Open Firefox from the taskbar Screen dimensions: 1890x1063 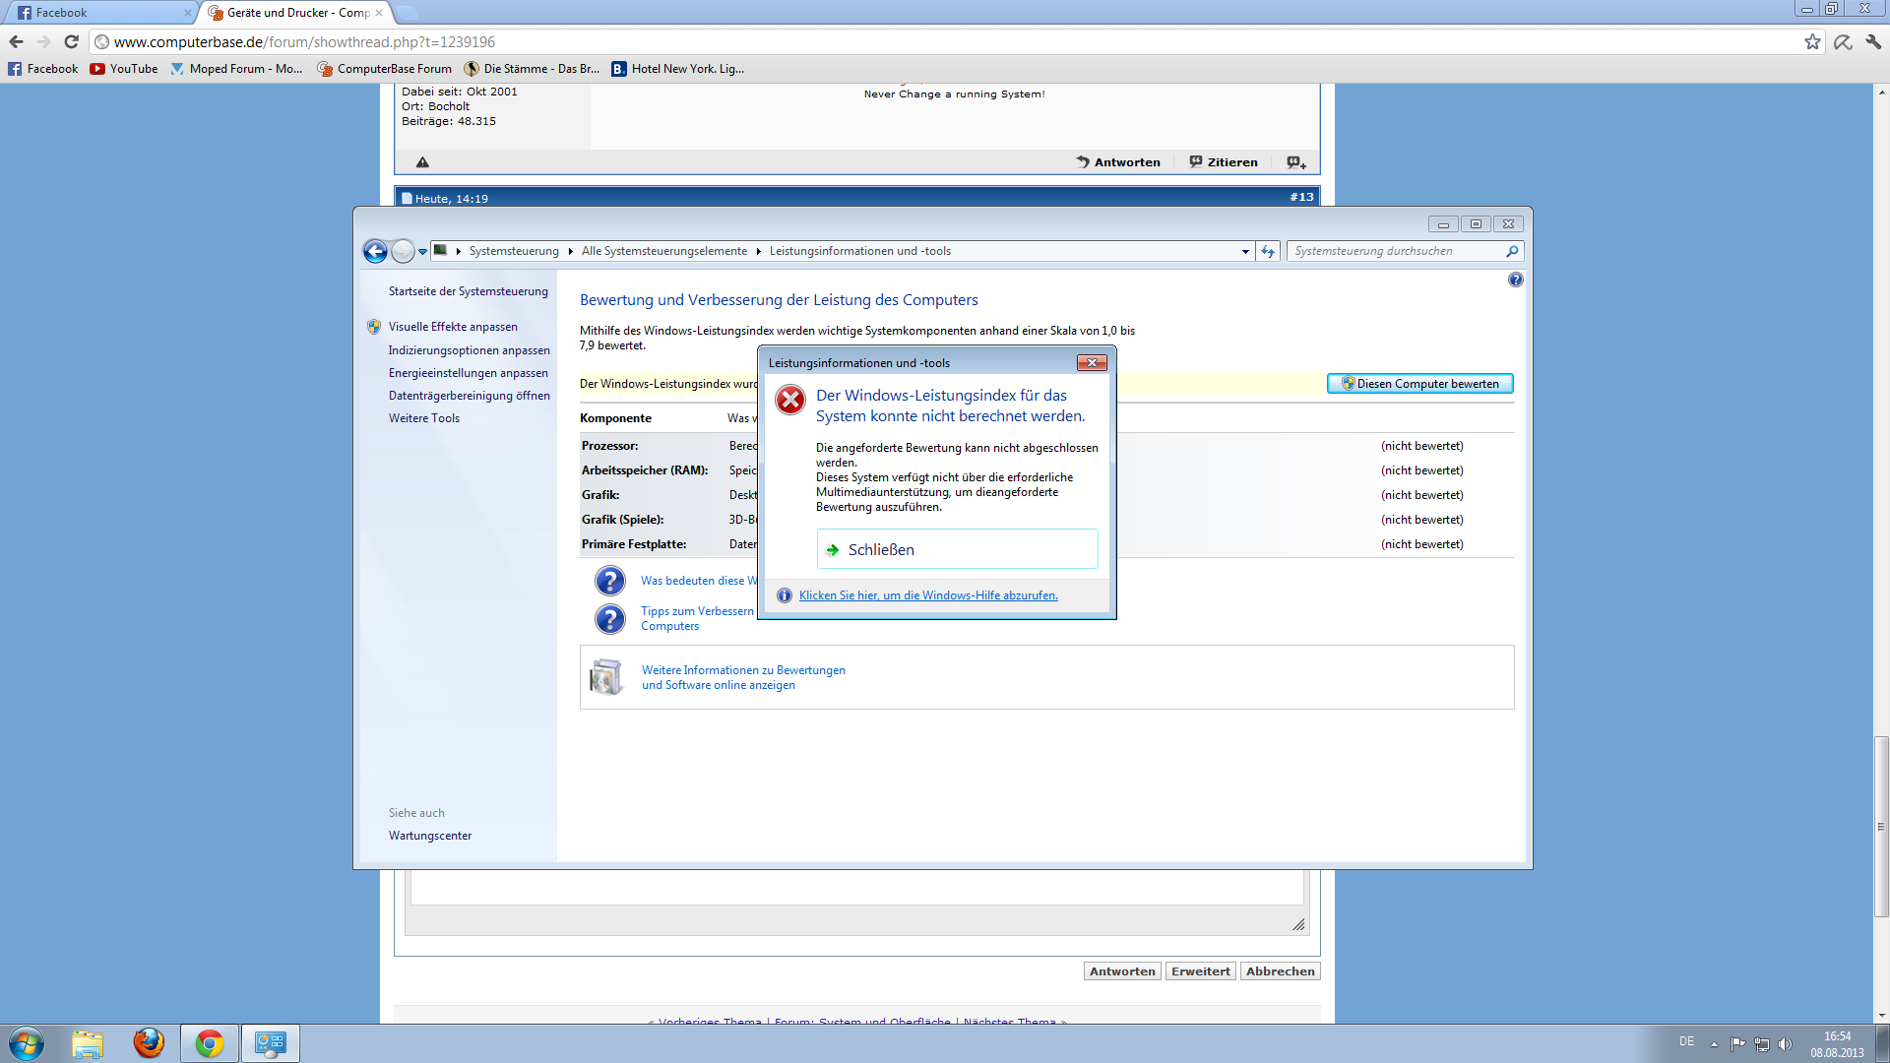(x=149, y=1042)
